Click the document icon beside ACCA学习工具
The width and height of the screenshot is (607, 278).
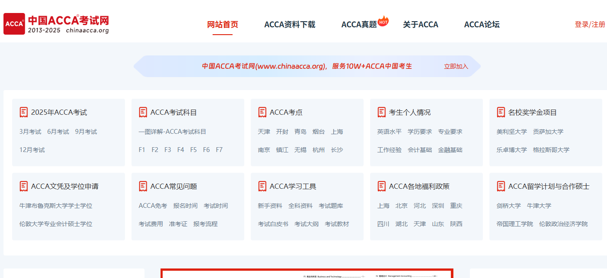click(262, 186)
